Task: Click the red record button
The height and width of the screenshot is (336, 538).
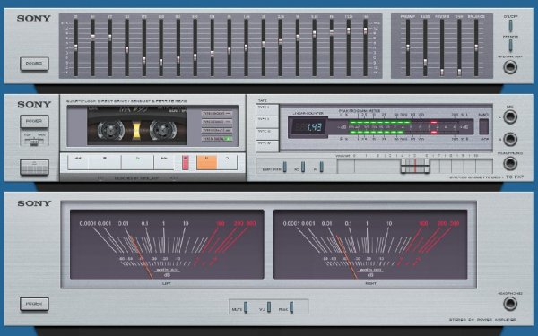Action: coord(186,162)
